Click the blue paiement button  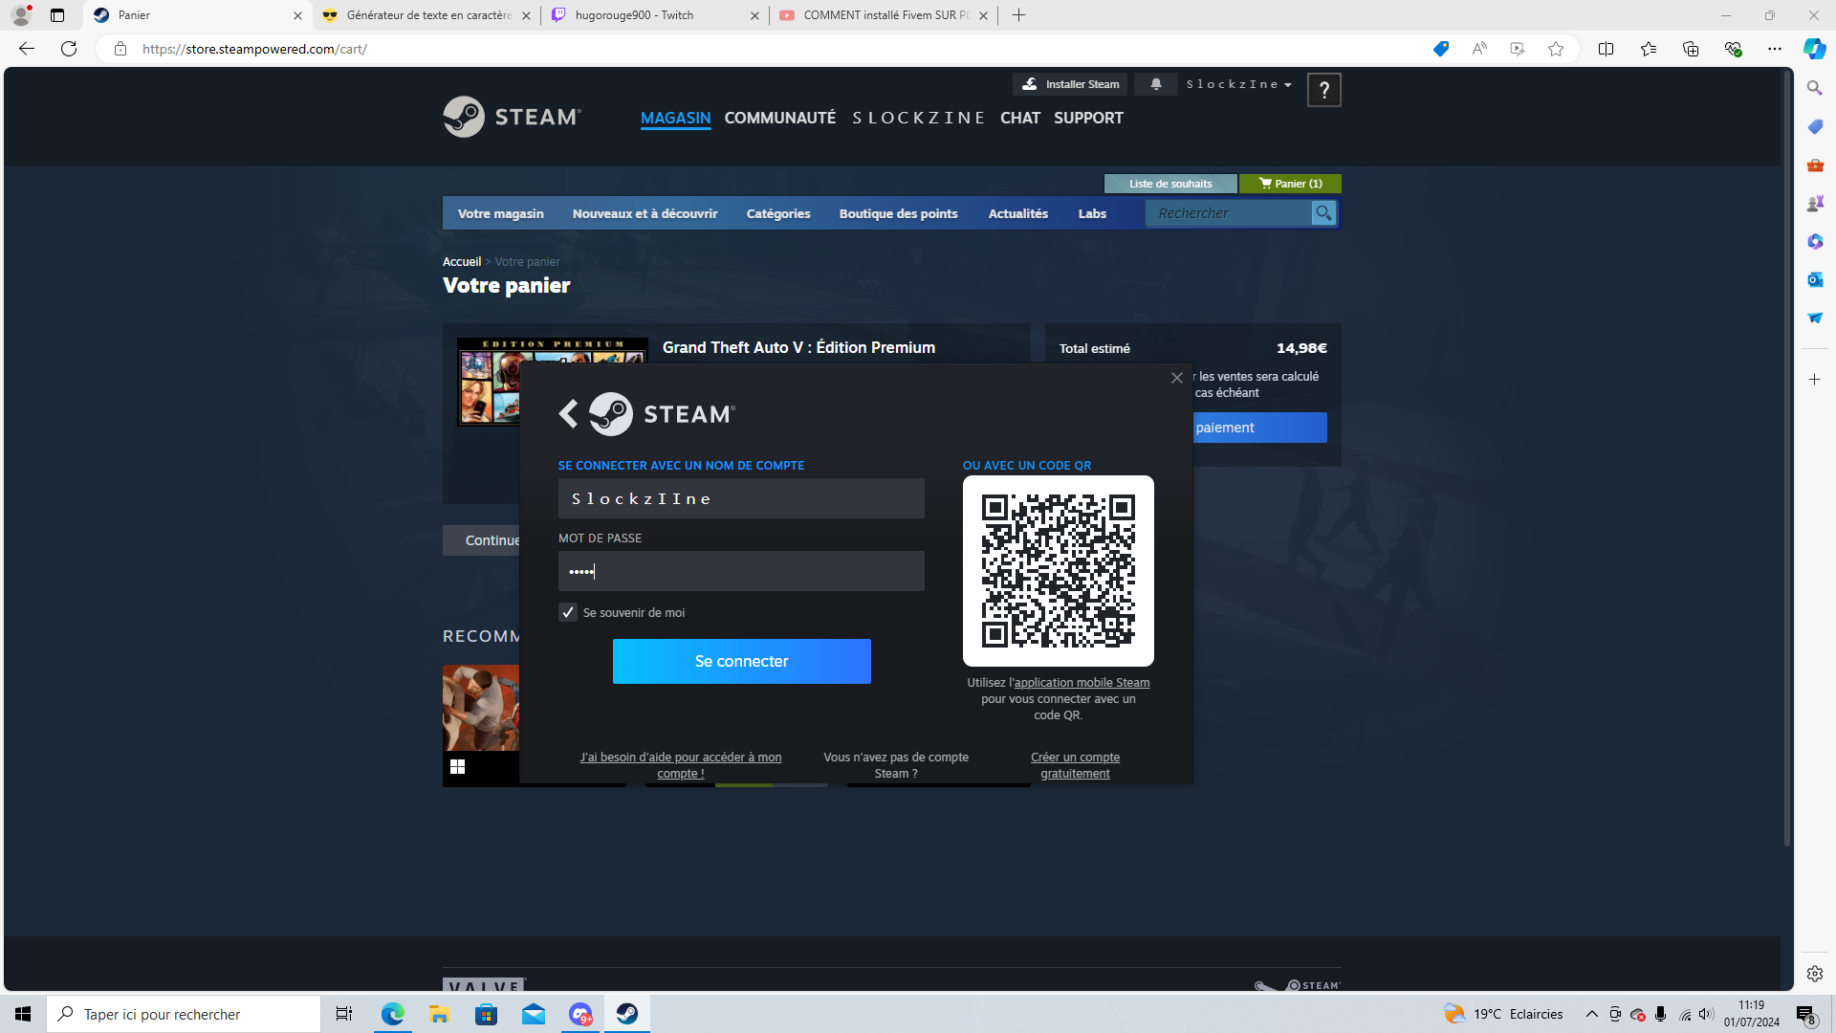[x=1260, y=428]
